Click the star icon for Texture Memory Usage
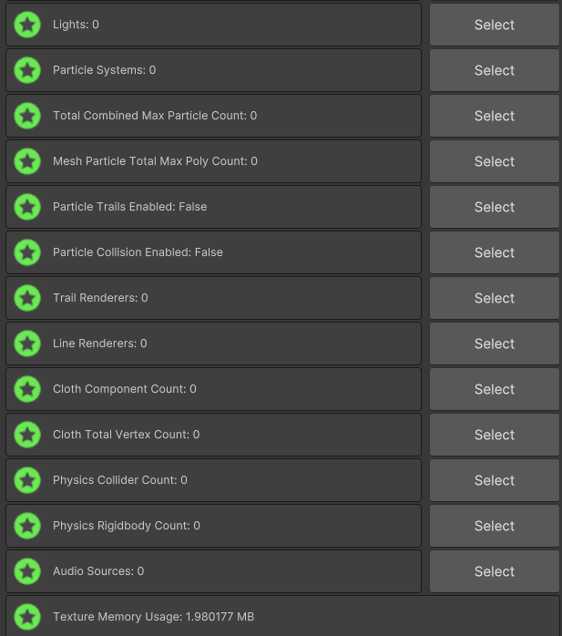This screenshot has height=636, width=562. pyautogui.click(x=28, y=617)
